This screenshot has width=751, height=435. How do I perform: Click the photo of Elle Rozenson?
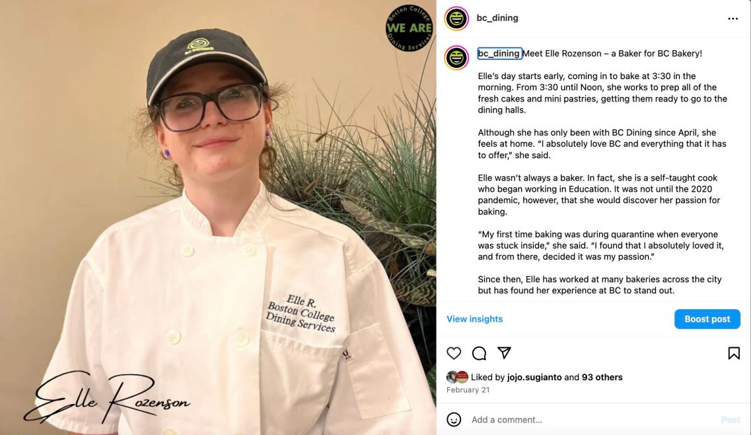coord(218,217)
